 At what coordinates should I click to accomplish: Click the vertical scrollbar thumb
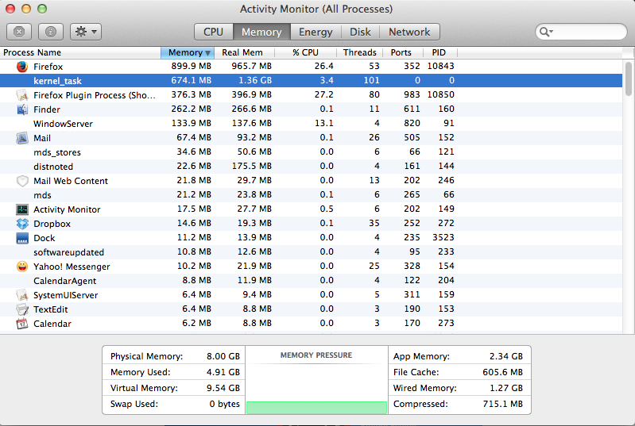tap(628, 79)
